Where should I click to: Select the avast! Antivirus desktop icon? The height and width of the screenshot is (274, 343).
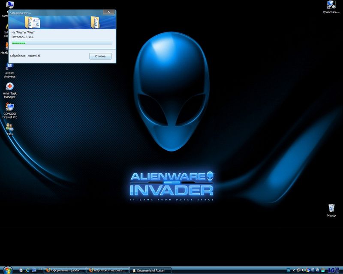[x=9, y=70]
